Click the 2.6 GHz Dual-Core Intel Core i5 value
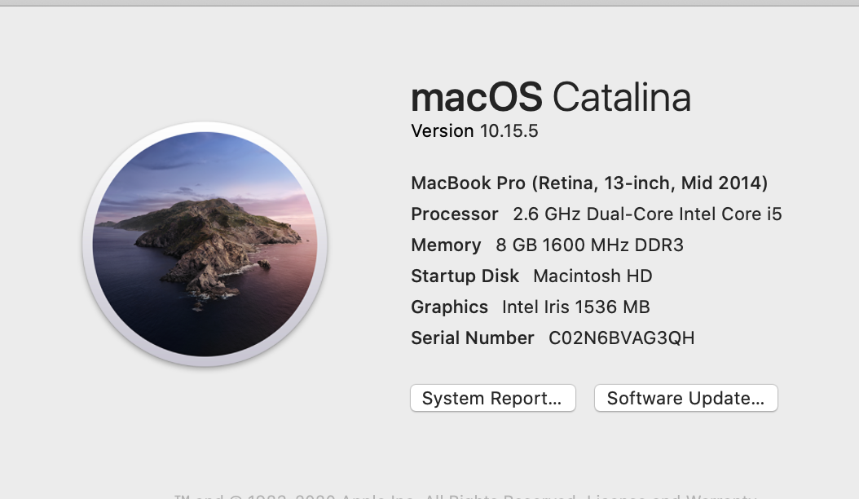The width and height of the screenshot is (859, 499). pyautogui.click(x=647, y=214)
